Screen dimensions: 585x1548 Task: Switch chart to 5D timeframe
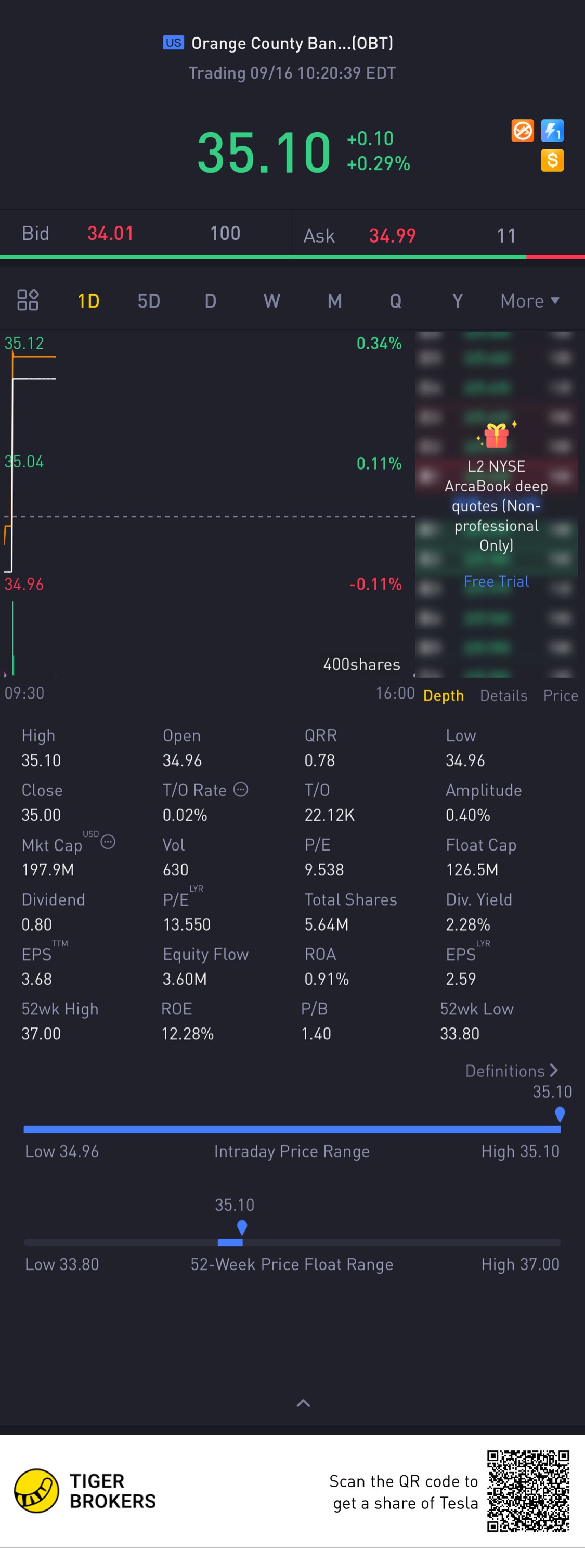click(x=148, y=300)
